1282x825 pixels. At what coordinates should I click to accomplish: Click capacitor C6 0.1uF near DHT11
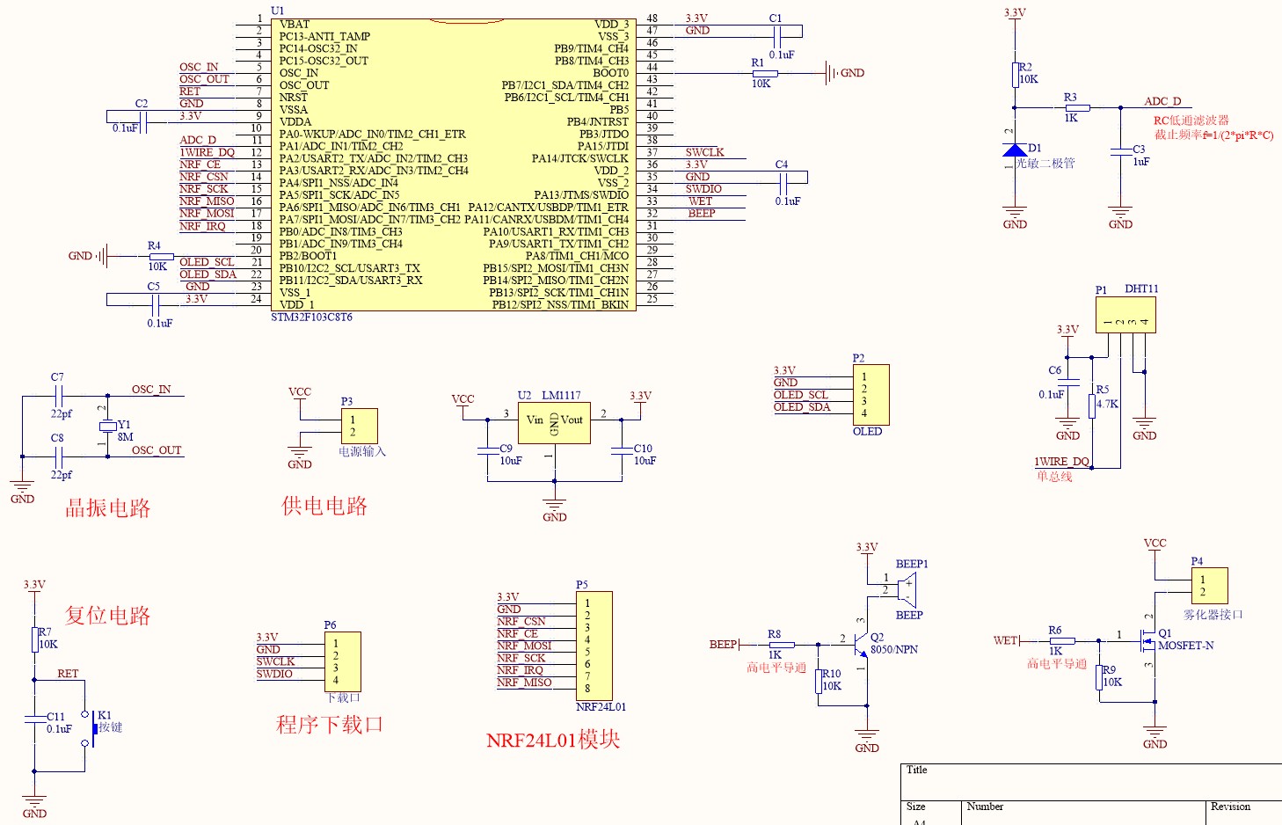(1067, 383)
